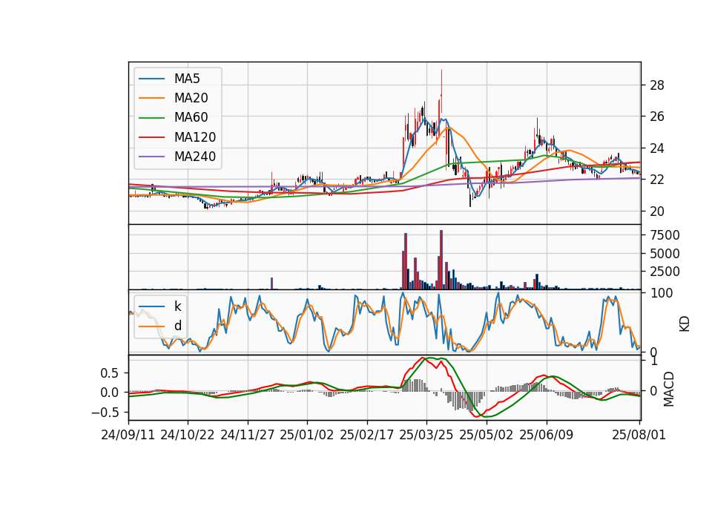Screen dimensions: 712x512
Task: Click the date label 25/05/02
Action: pos(487,435)
